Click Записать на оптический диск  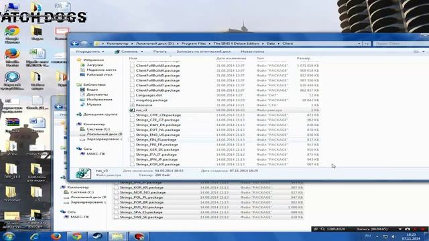pyautogui.click(x=204, y=52)
